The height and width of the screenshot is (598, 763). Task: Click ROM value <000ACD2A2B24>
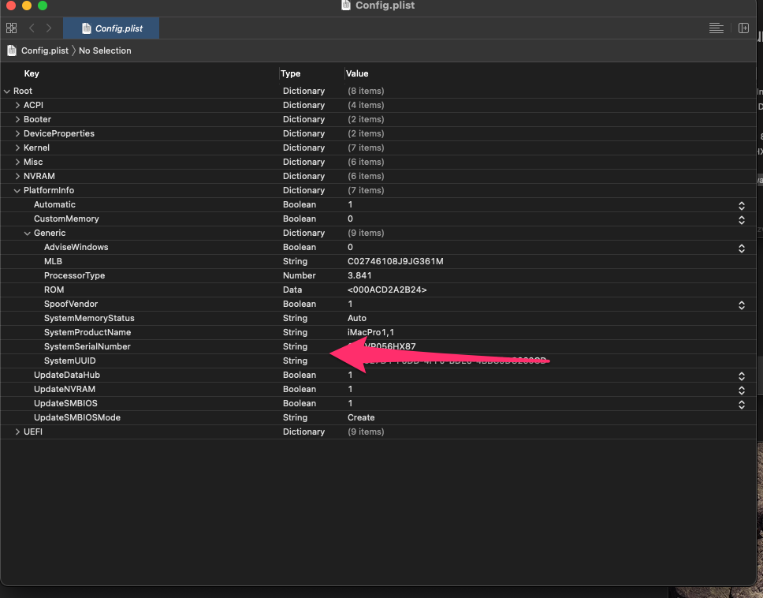tap(387, 290)
